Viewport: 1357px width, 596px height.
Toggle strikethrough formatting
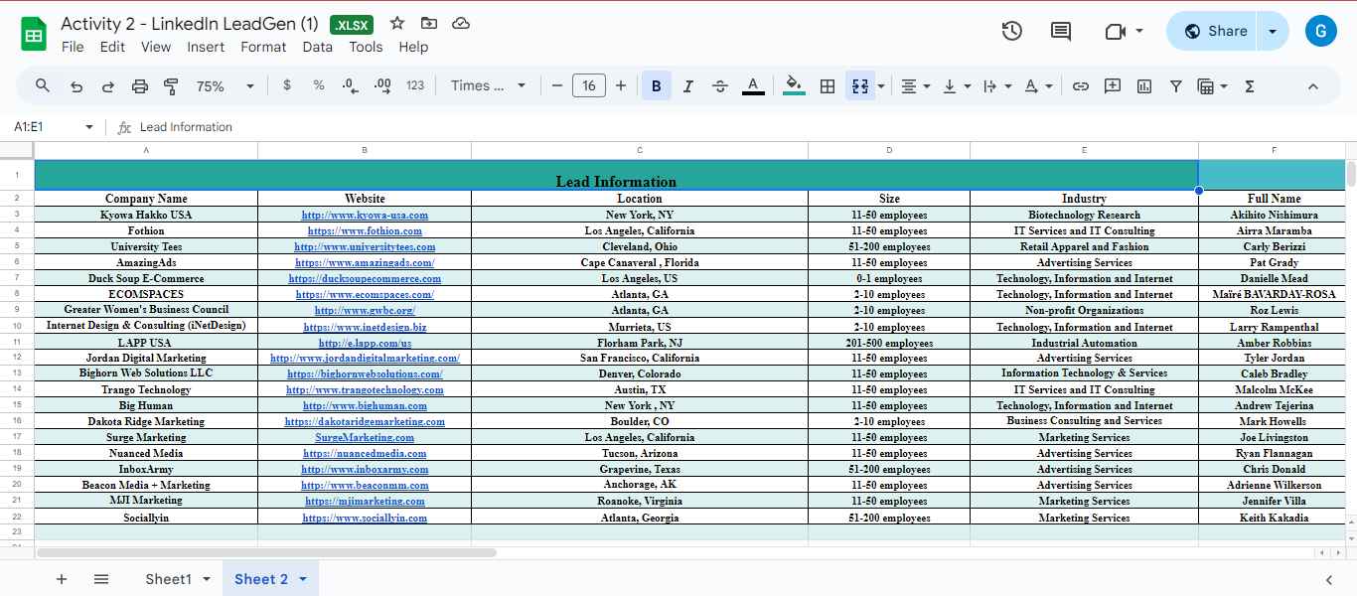point(720,86)
